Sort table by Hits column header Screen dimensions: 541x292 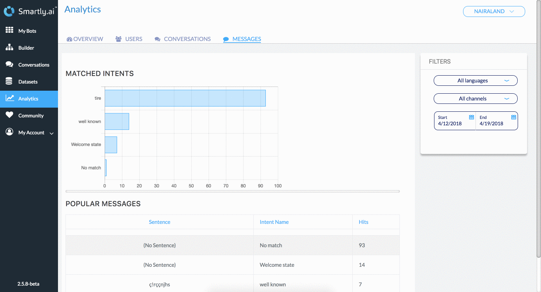363,222
